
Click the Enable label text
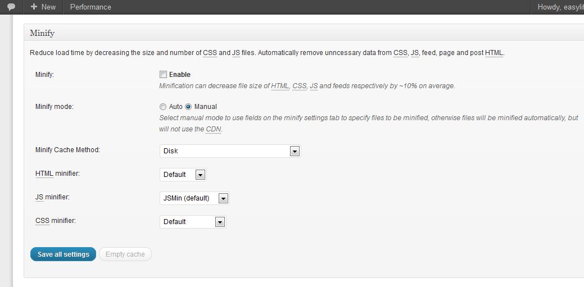click(x=180, y=75)
